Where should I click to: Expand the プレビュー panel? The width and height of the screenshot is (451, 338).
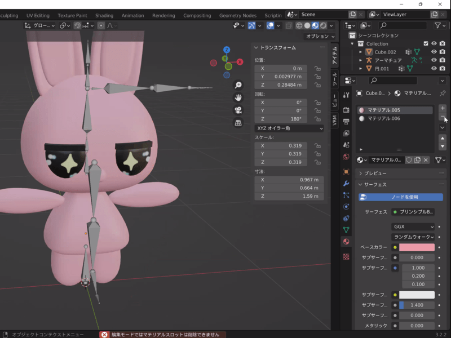375,174
